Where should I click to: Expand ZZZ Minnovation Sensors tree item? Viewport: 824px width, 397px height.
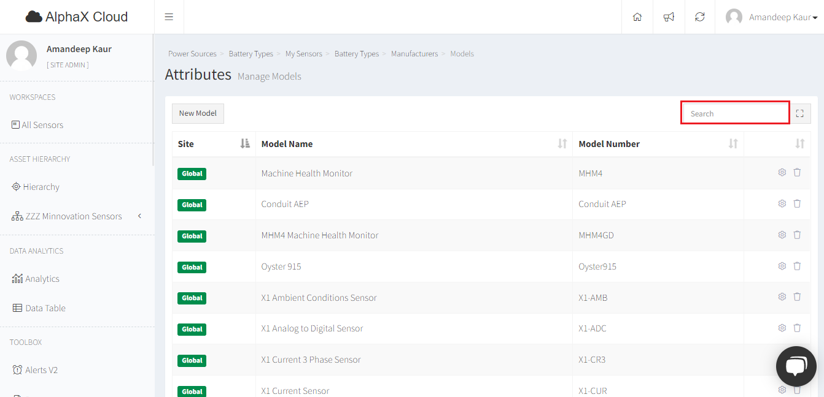(74, 216)
